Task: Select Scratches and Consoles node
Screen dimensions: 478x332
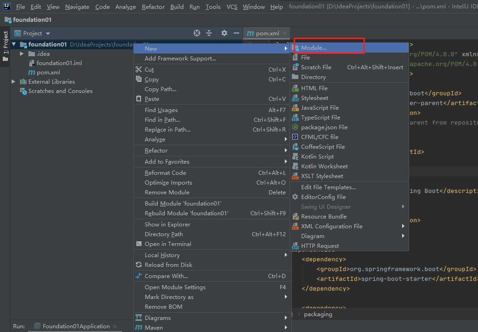Action: click(61, 91)
